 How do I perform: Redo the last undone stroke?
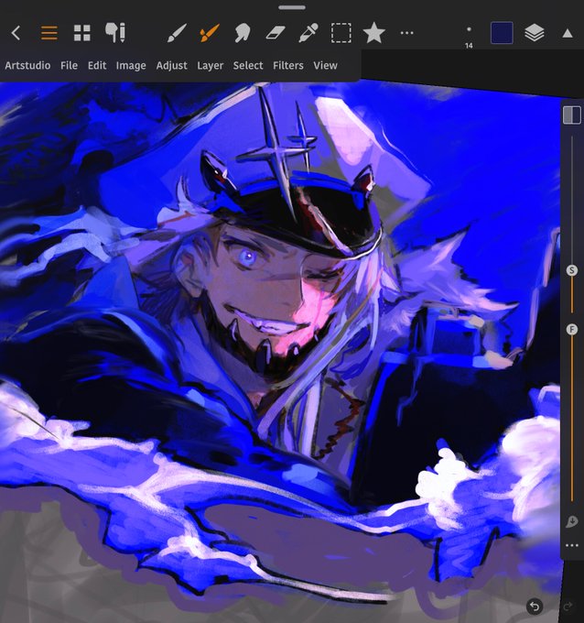pyautogui.click(x=568, y=607)
